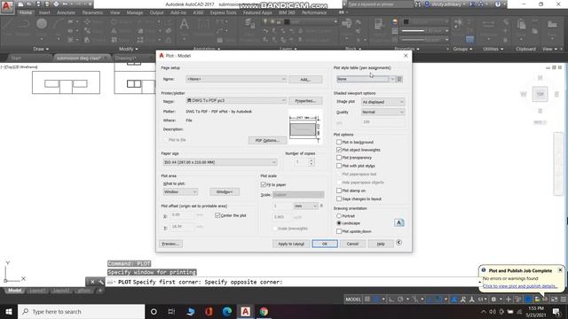Expand the Modify ribbon panel

pyautogui.click(x=128, y=49)
